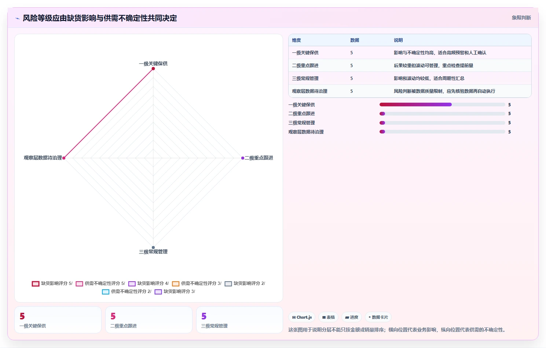546x348 pixels.
Task: Click the radar axis label 一级关键保供
Action: [153, 63]
